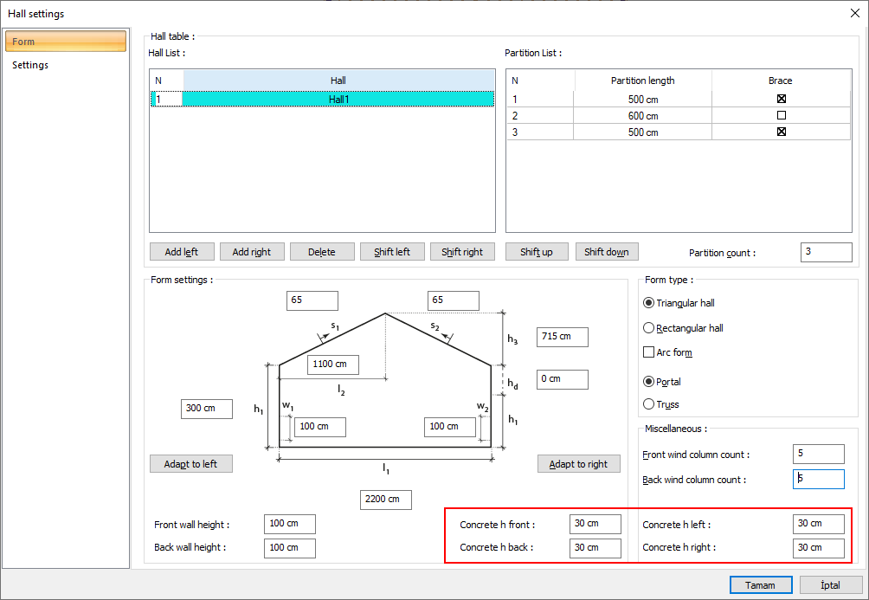Image resolution: width=869 pixels, height=600 pixels.
Task: Click the Add left button
Action: point(182,252)
